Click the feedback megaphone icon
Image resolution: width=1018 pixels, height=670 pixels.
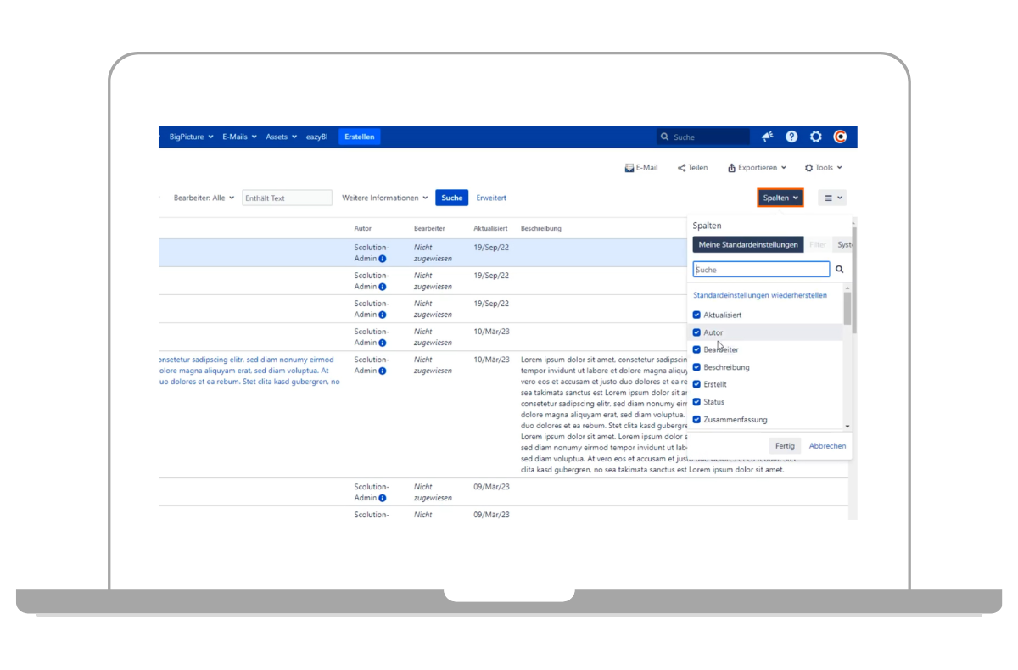click(767, 137)
